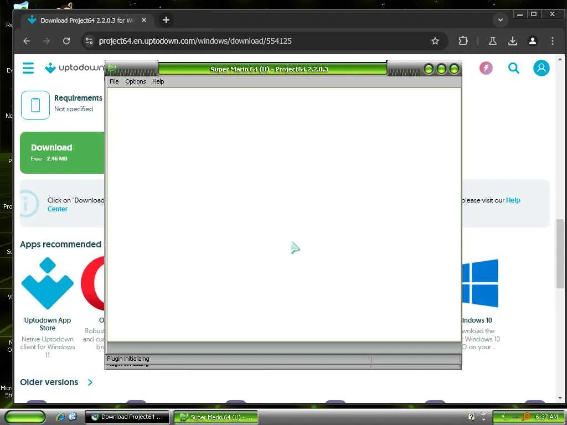Click the Requirements heading text
The height and width of the screenshot is (425, 567).
pyautogui.click(x=78, y=98)
